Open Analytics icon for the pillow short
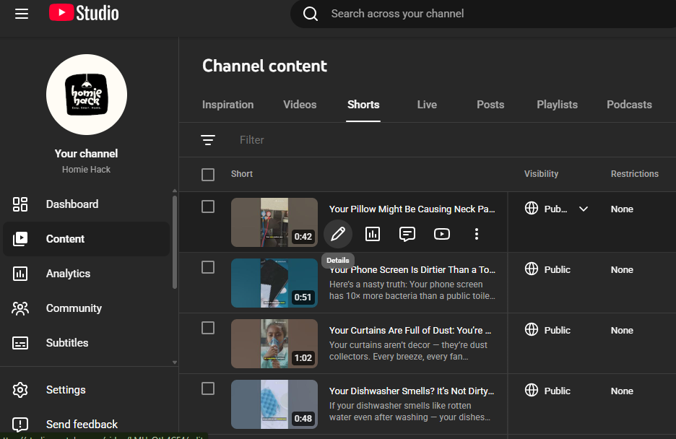 point(373,234)
